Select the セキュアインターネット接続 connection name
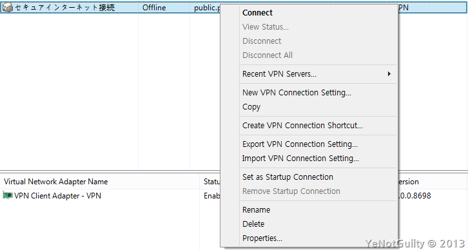 point(64,8)
